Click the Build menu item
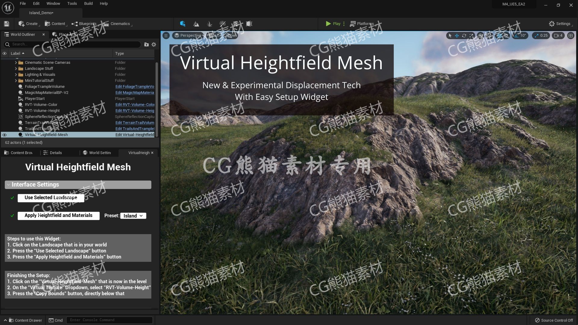This screenshot has width=578, height=325. (88, 4)
